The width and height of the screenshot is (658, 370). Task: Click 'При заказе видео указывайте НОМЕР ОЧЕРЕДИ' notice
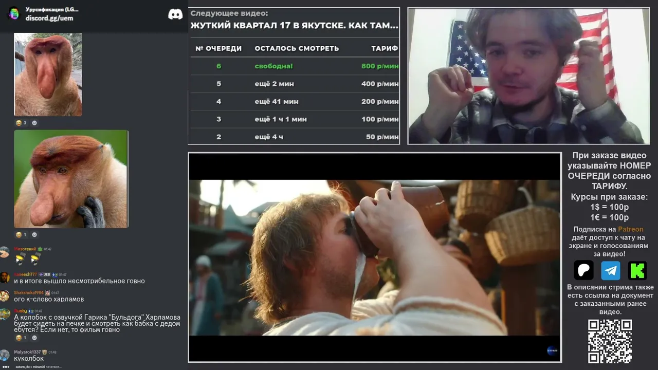609,171
